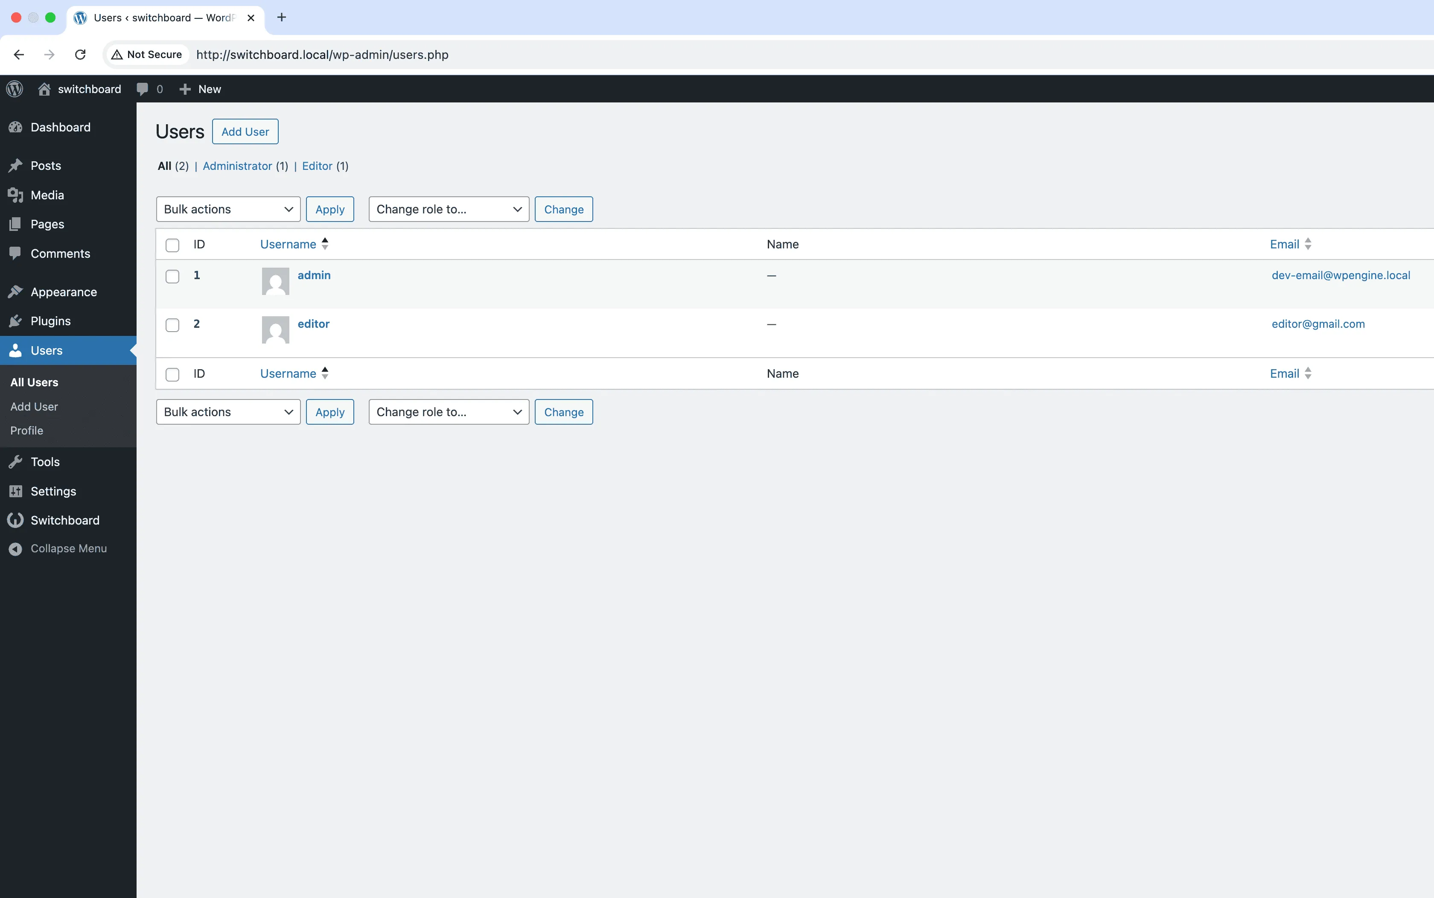Open the Switchboard plugin menu

(x=65, y=520)
